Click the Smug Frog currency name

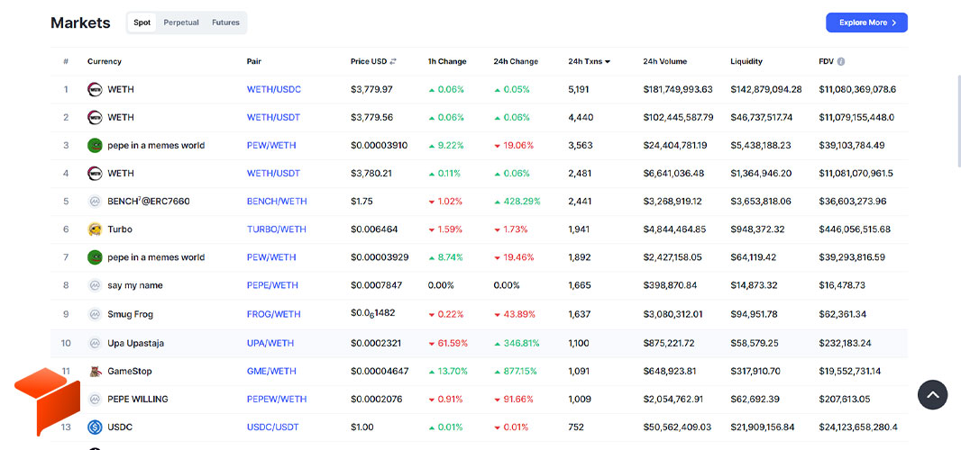[x=130, y=314]
